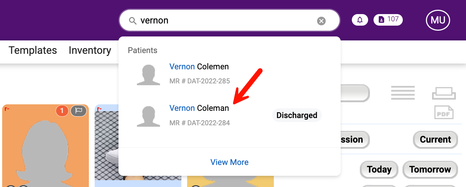Select patient Vernon Colemen result

pos(199,67)
